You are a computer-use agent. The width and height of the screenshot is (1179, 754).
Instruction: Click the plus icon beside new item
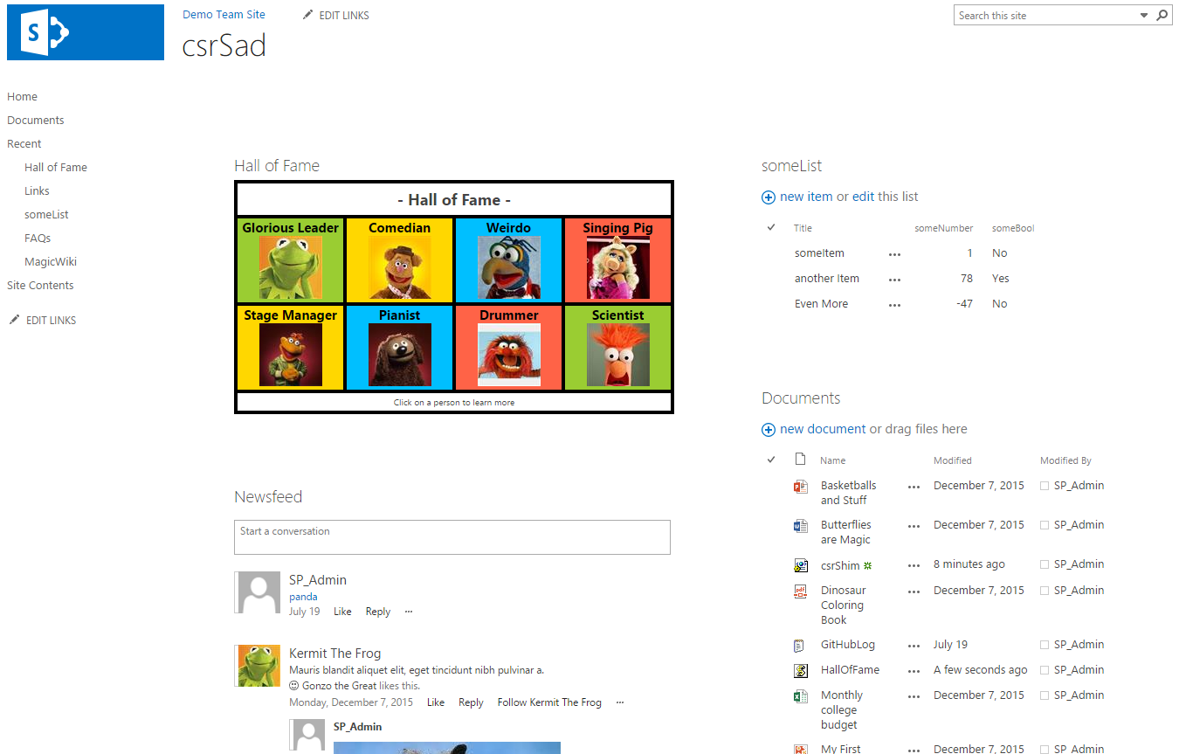point(769,197)
